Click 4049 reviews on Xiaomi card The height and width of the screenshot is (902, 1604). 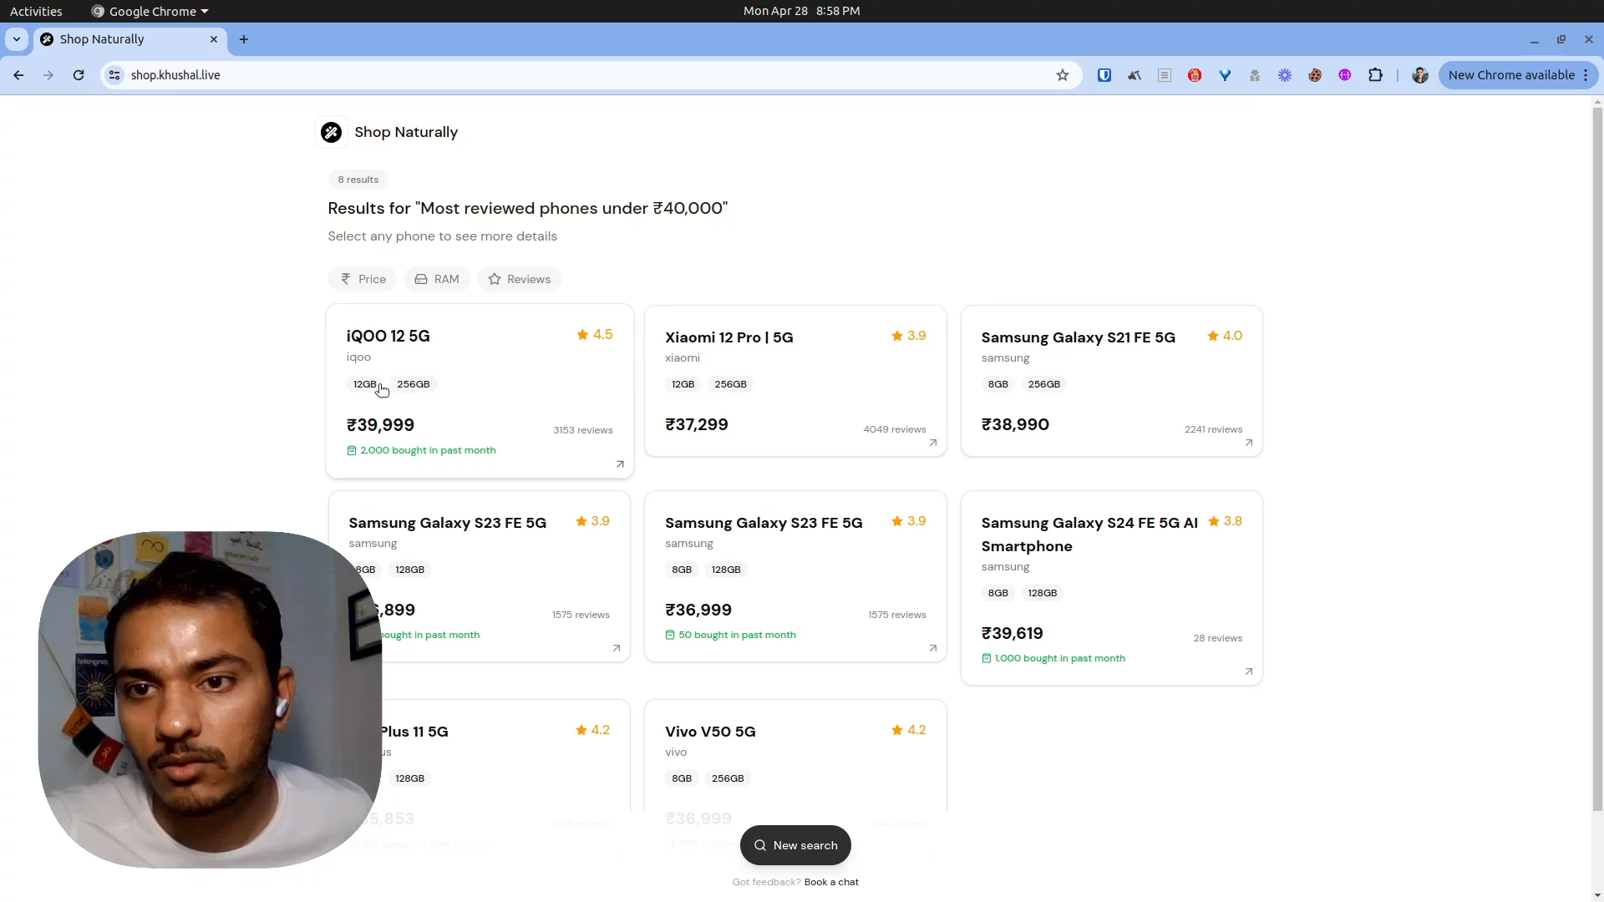click(x=895, y=429)
